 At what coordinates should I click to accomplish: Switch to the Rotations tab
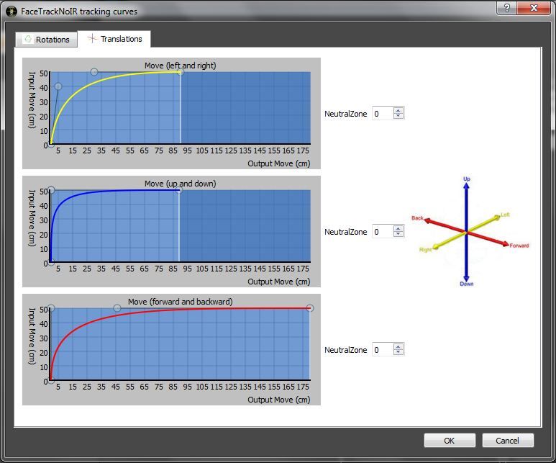coord(47,40)
